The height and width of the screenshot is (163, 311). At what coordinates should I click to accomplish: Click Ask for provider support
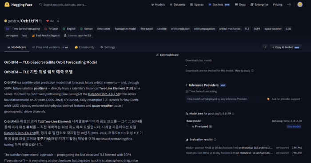(283, 99)
